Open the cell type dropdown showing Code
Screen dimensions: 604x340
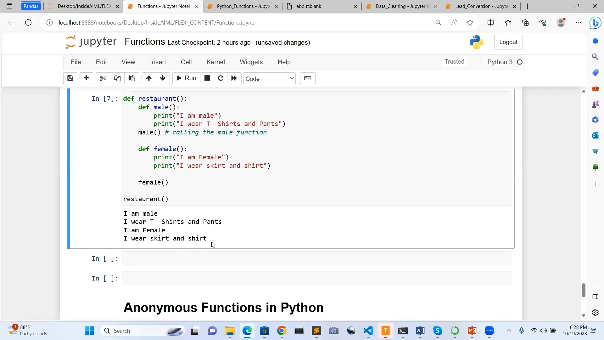tap(269, 78)
